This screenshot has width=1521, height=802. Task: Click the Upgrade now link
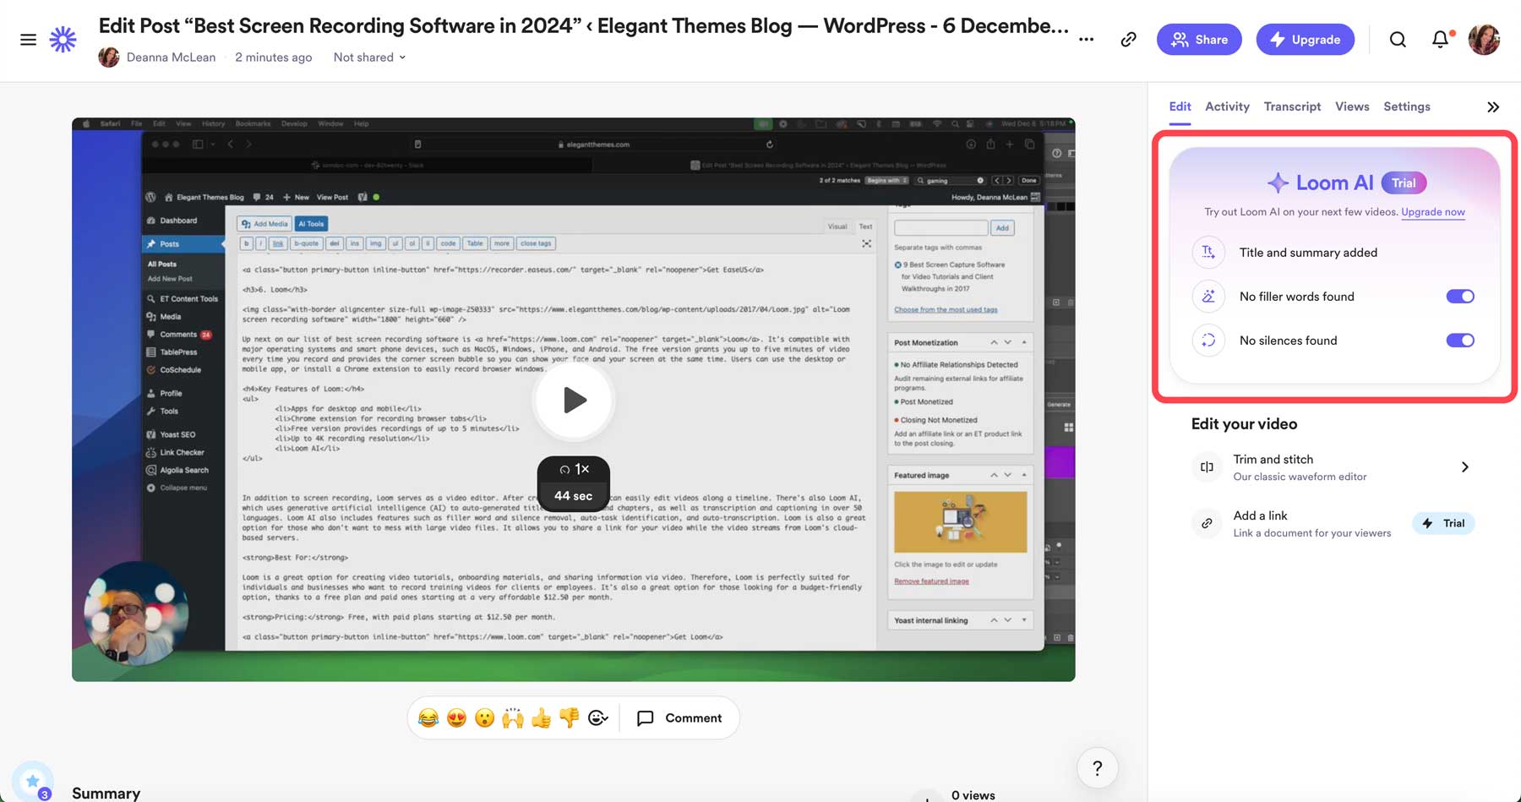pos(1432,212)
